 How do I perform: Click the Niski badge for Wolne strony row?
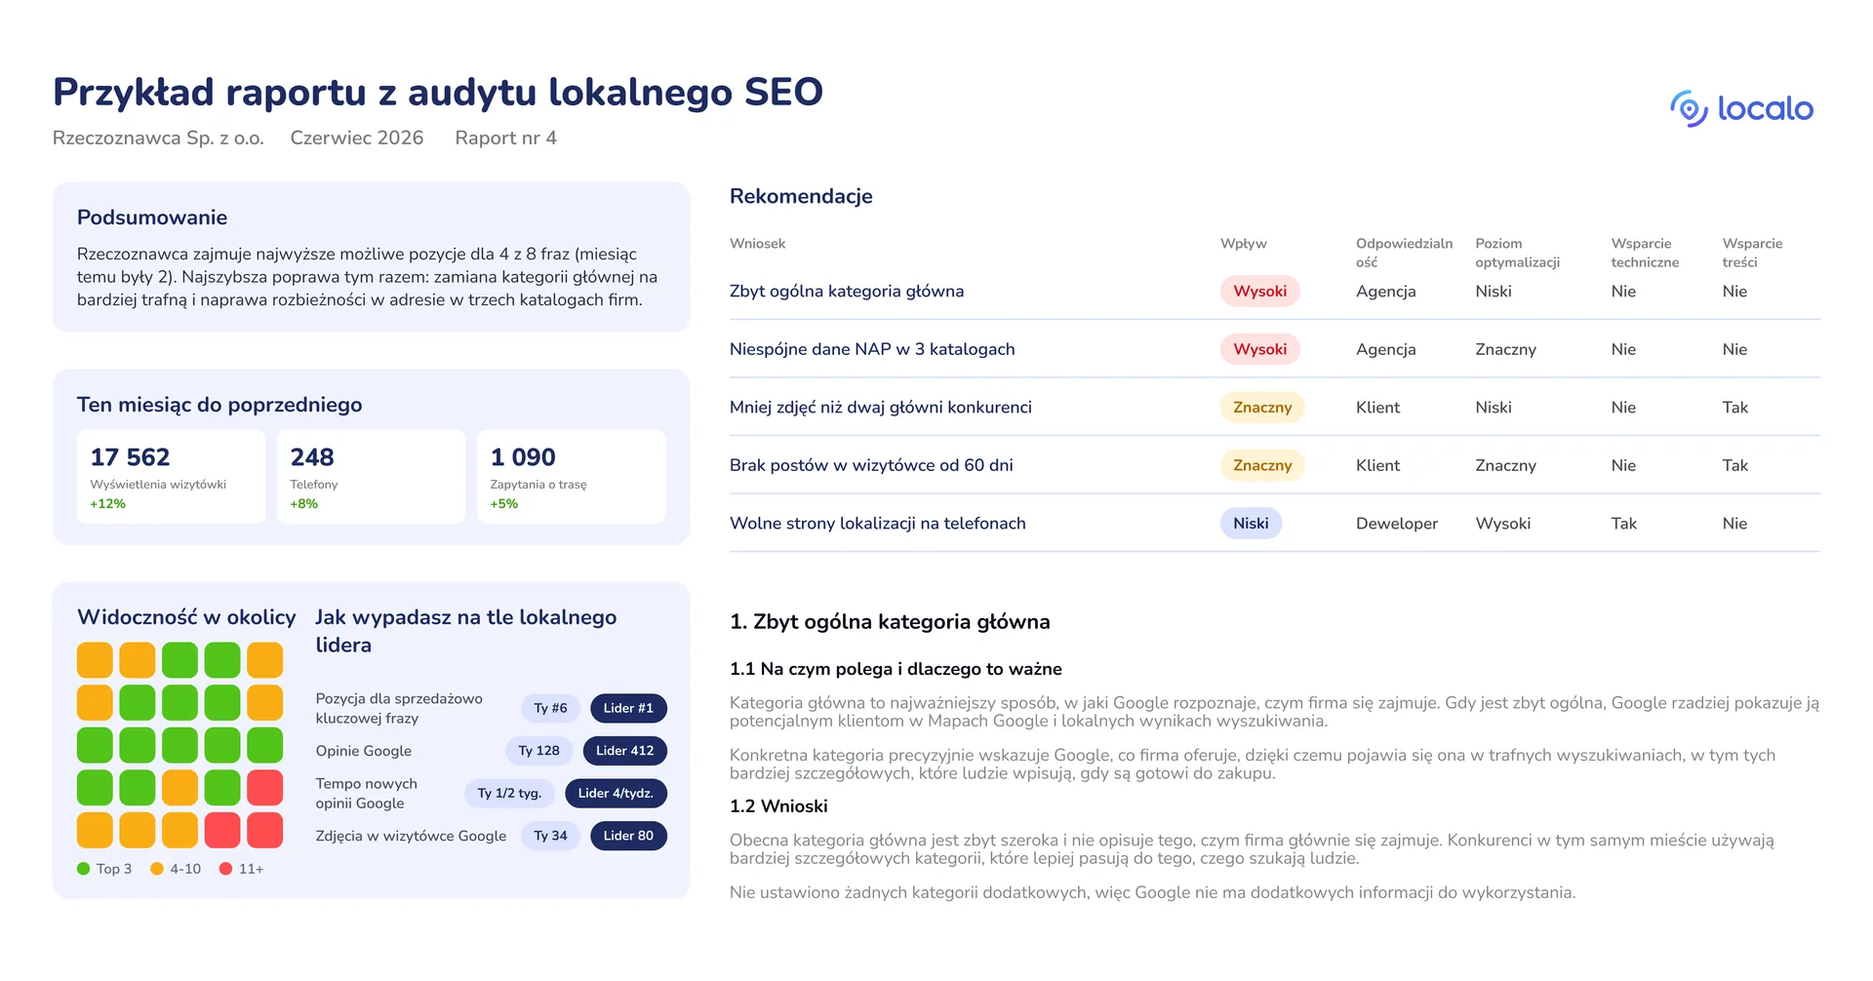(x=1251, y=523)
